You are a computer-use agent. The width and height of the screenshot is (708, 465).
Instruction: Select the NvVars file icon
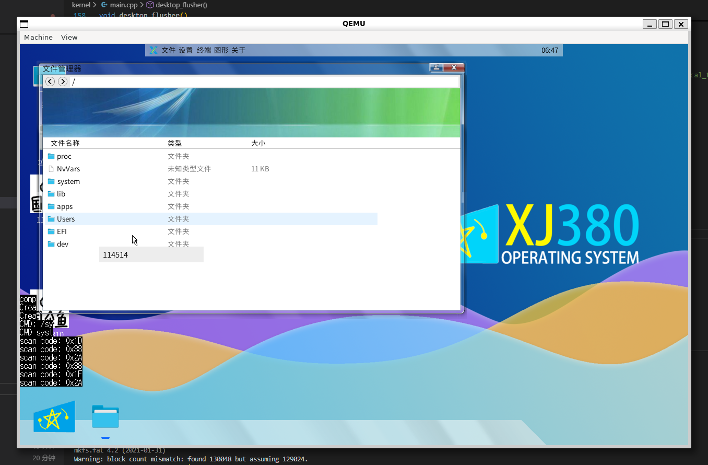[51, 169]
